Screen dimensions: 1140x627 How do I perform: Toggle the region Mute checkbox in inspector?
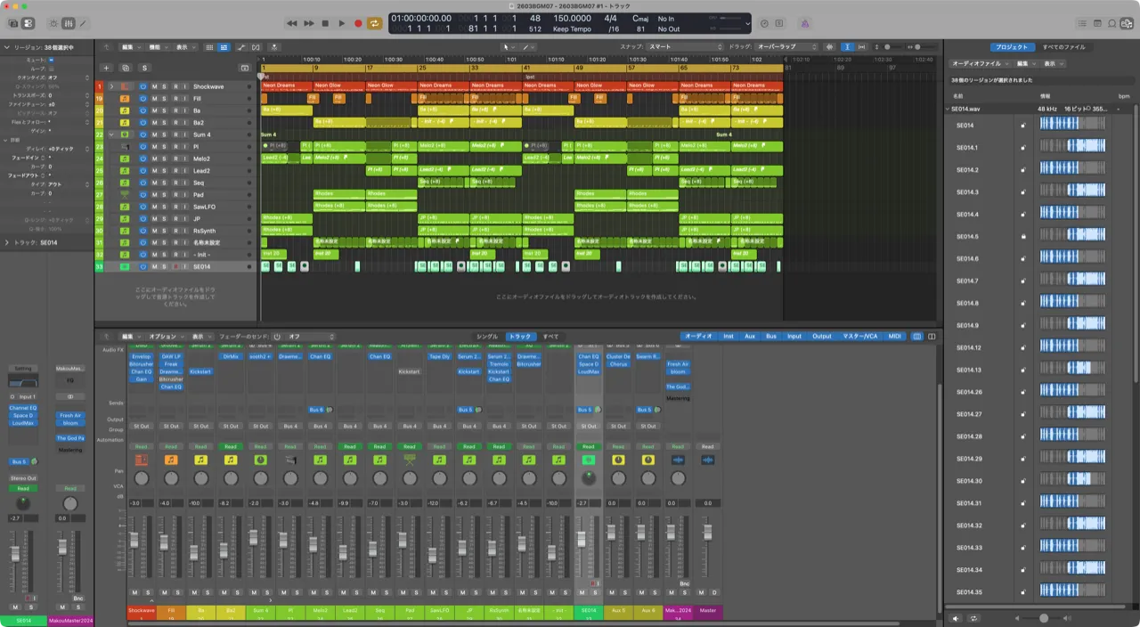pyautogui.click(x=51, y=59)
